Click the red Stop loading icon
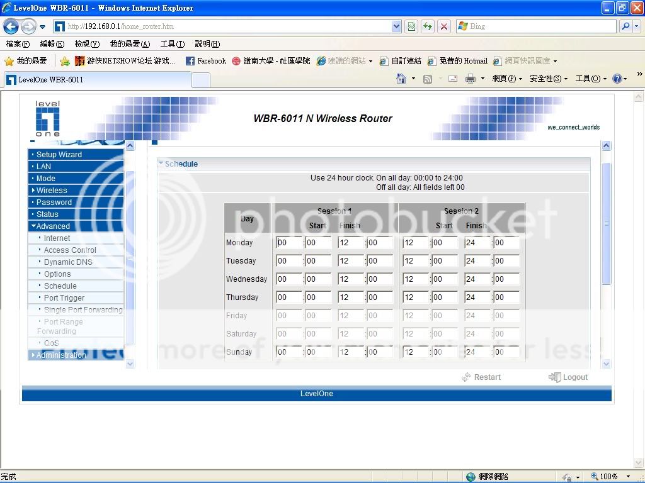Image resolution: width=645 pixels, height=483 pixels. click(444, 26)
